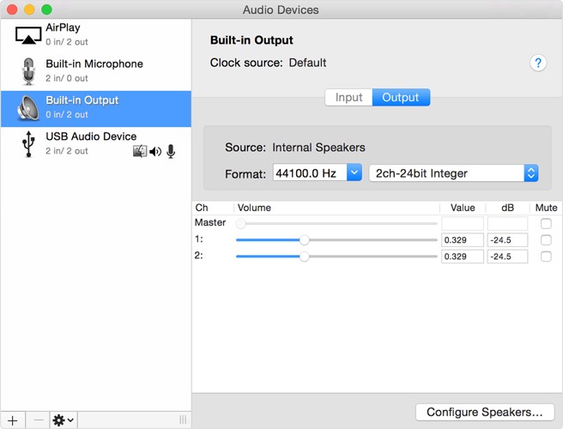Toggle Mute checkbox for Master channel
Screen dimensions: 563x429
click(x=546, y=224)
